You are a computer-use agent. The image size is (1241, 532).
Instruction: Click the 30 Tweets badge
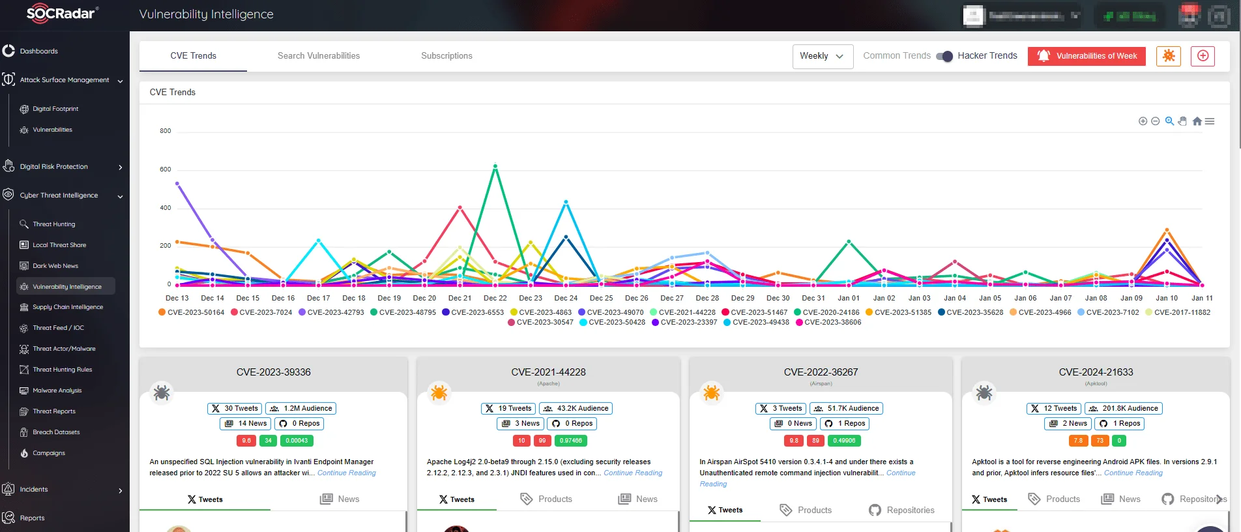(x=235, y=408)
